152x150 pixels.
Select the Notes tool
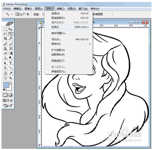pos(5,73)
